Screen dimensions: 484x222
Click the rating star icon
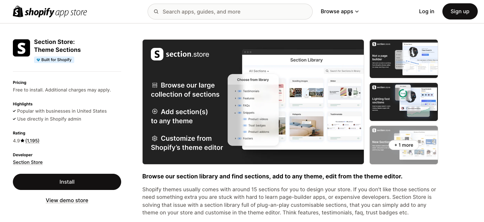pos(22,141)
